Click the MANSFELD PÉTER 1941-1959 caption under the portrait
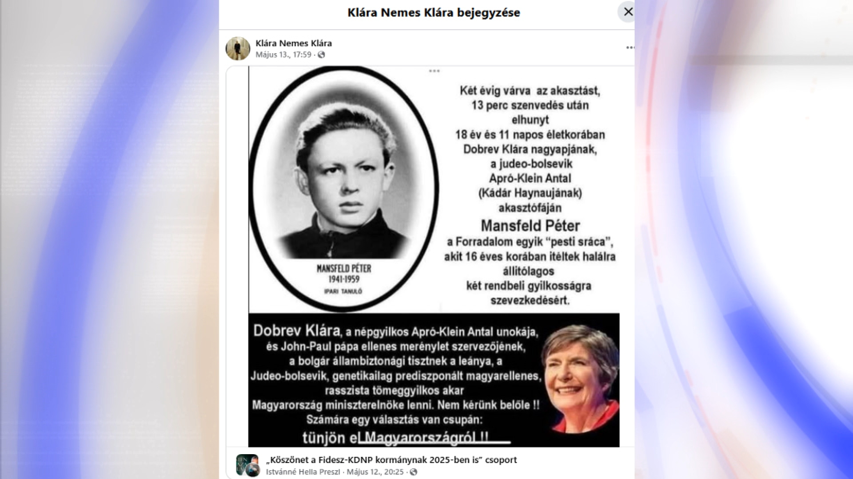853x479 pixels. tap(343, 274)
